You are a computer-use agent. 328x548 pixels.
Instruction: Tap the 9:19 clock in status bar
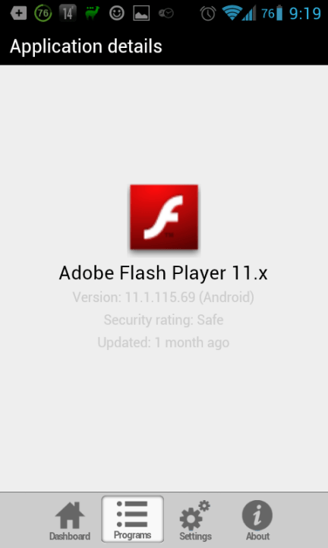[x=305, y=14]
